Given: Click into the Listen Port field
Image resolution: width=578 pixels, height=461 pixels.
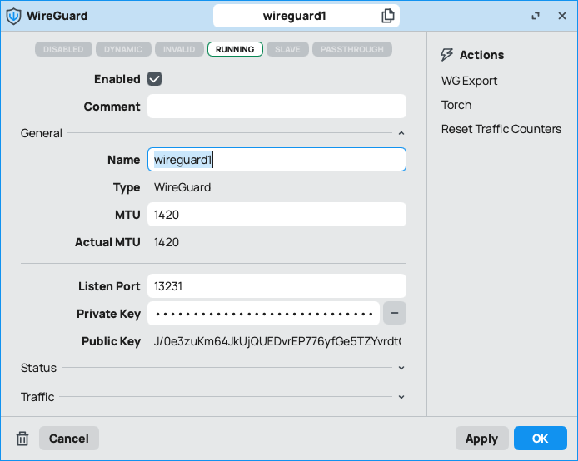Looking at the screenshot, I should (277, 286).
